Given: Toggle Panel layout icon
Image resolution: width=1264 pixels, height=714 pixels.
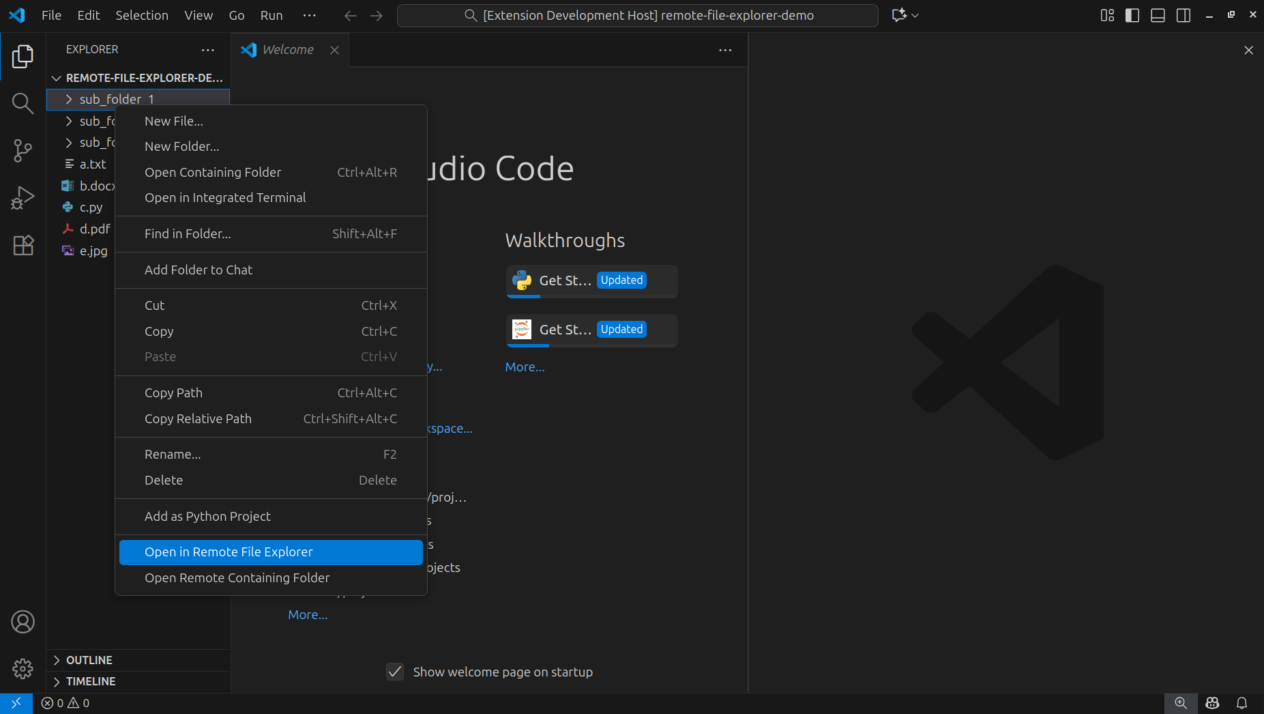Looking at the screenshot, I should coord(1158,15).
